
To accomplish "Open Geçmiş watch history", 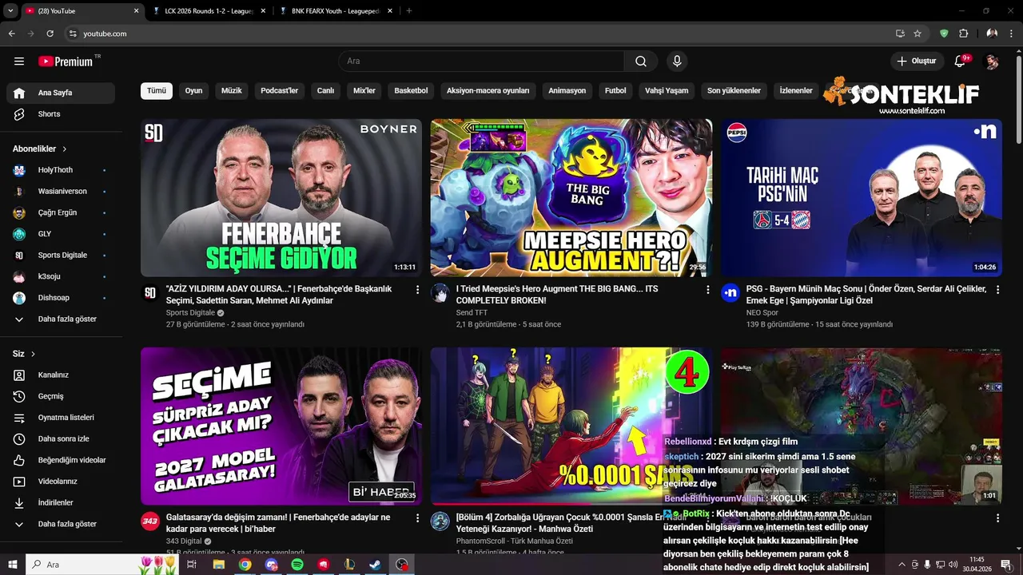I will click(61, 396).
